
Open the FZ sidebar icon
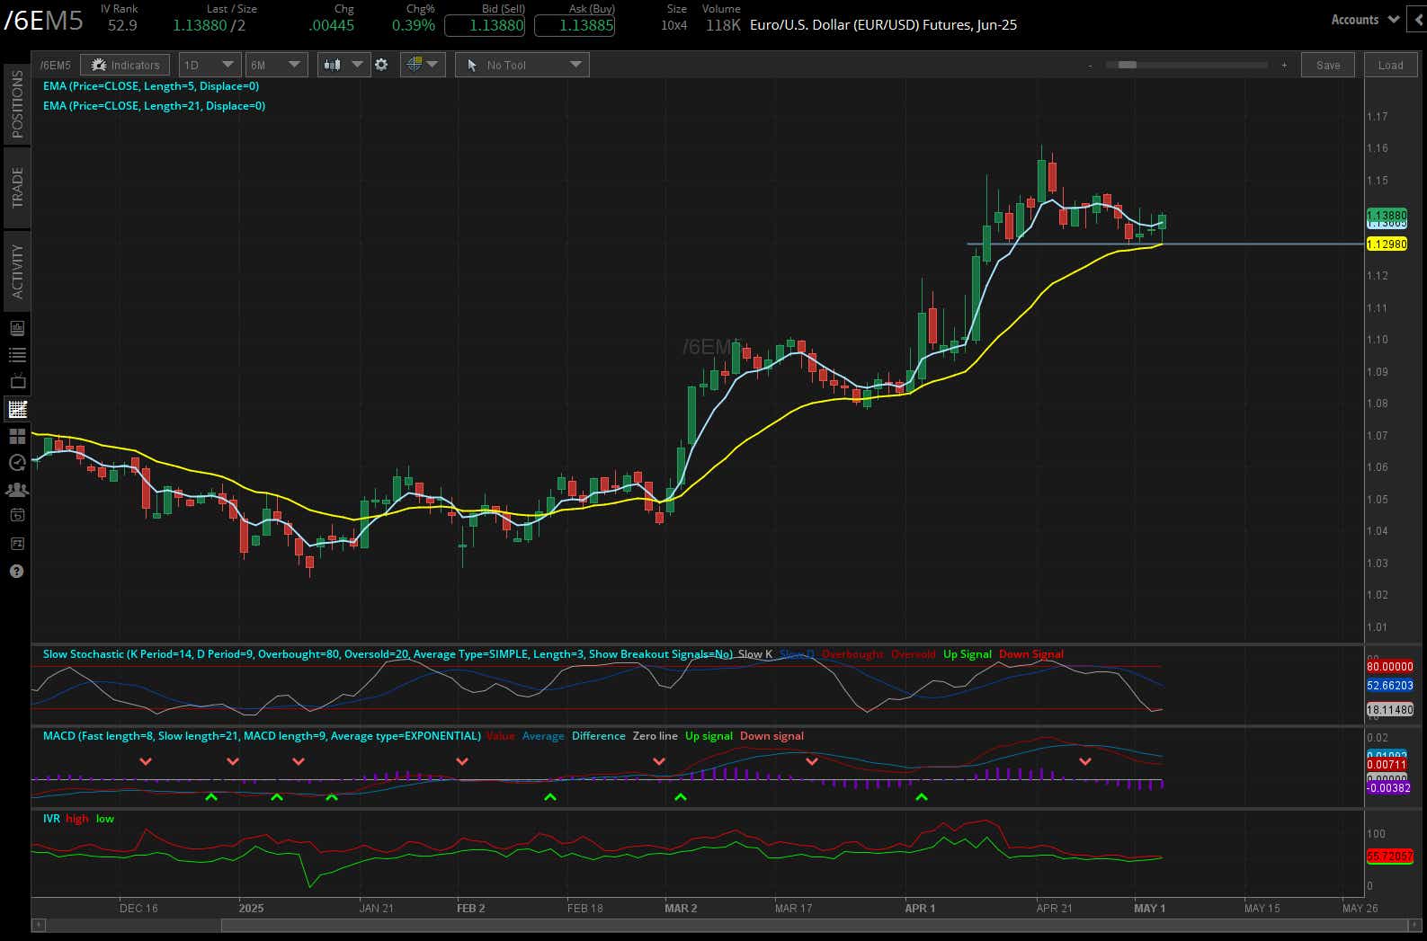coord(17,544)
